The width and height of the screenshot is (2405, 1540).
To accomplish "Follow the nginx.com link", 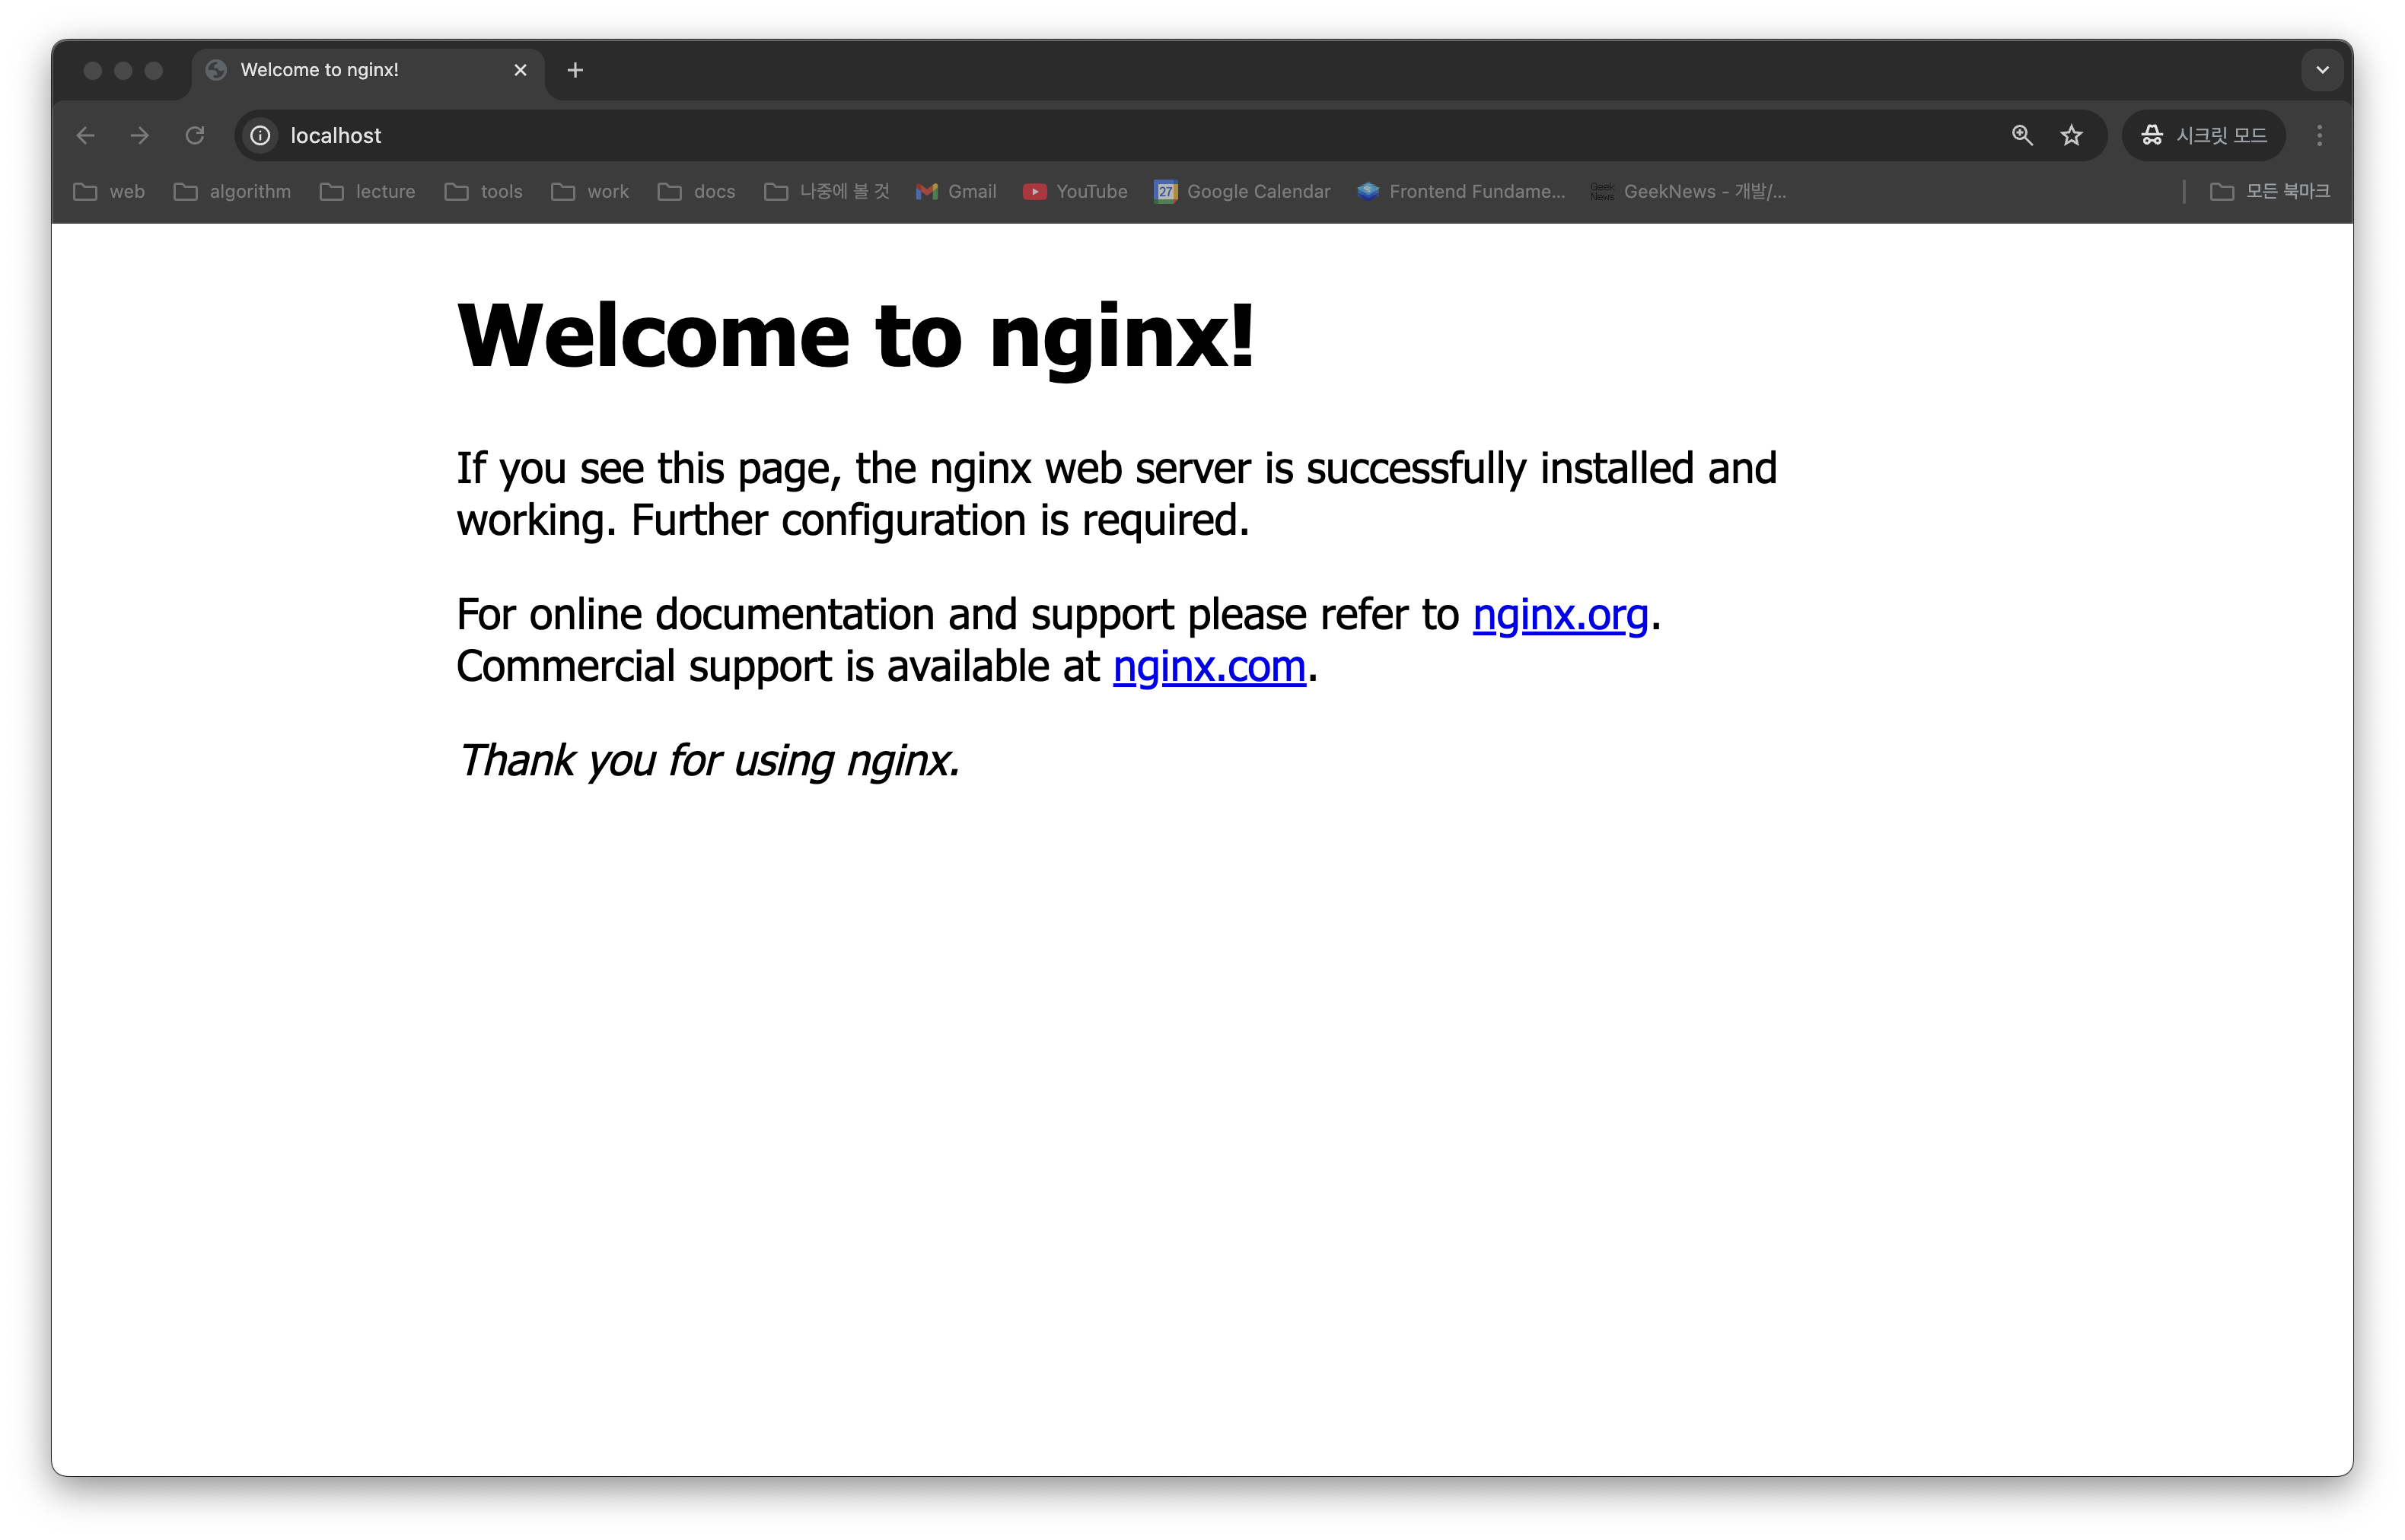I will [1208, 666].
